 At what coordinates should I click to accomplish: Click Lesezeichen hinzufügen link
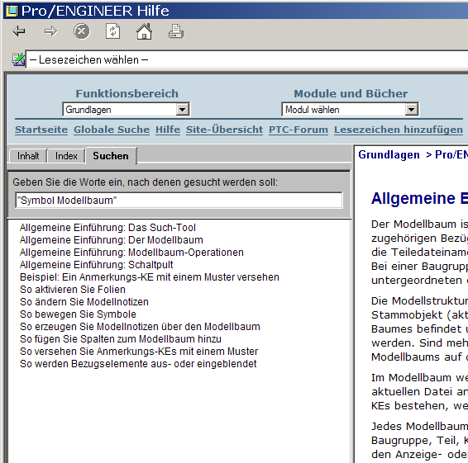[399, 130]
